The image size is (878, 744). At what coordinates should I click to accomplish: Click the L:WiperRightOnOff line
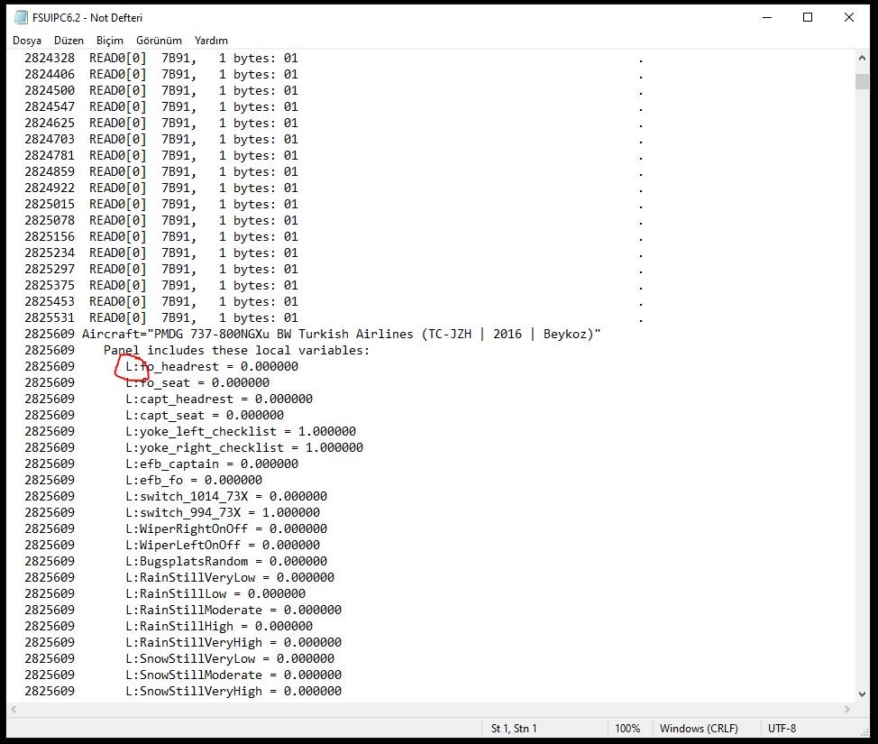point(176,528)
